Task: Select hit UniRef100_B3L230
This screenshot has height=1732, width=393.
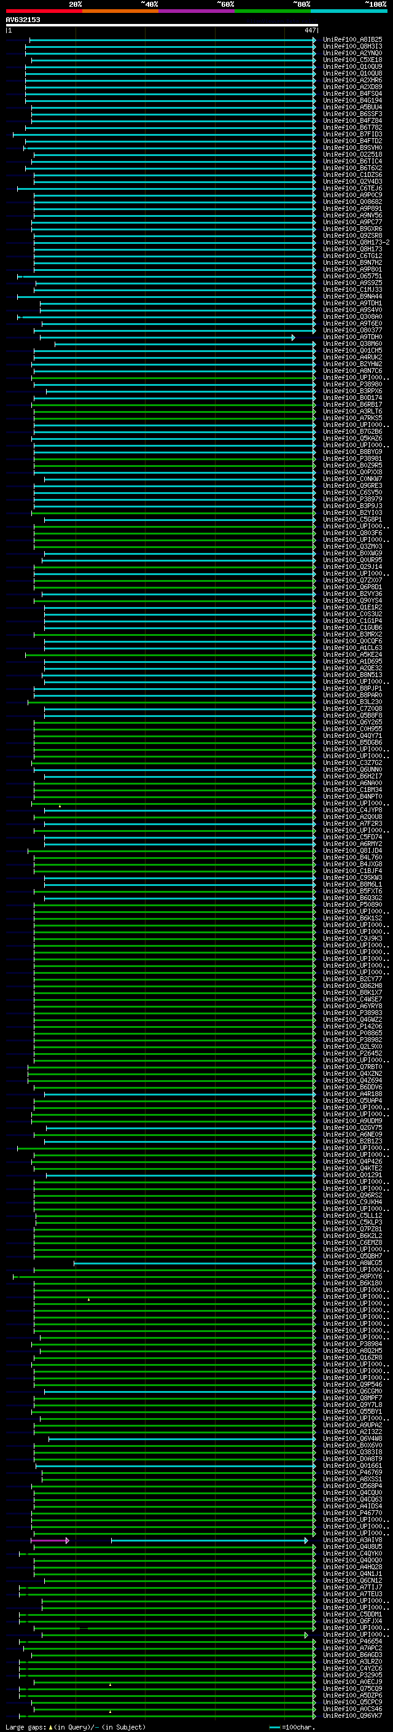Action: pos(352,702)
